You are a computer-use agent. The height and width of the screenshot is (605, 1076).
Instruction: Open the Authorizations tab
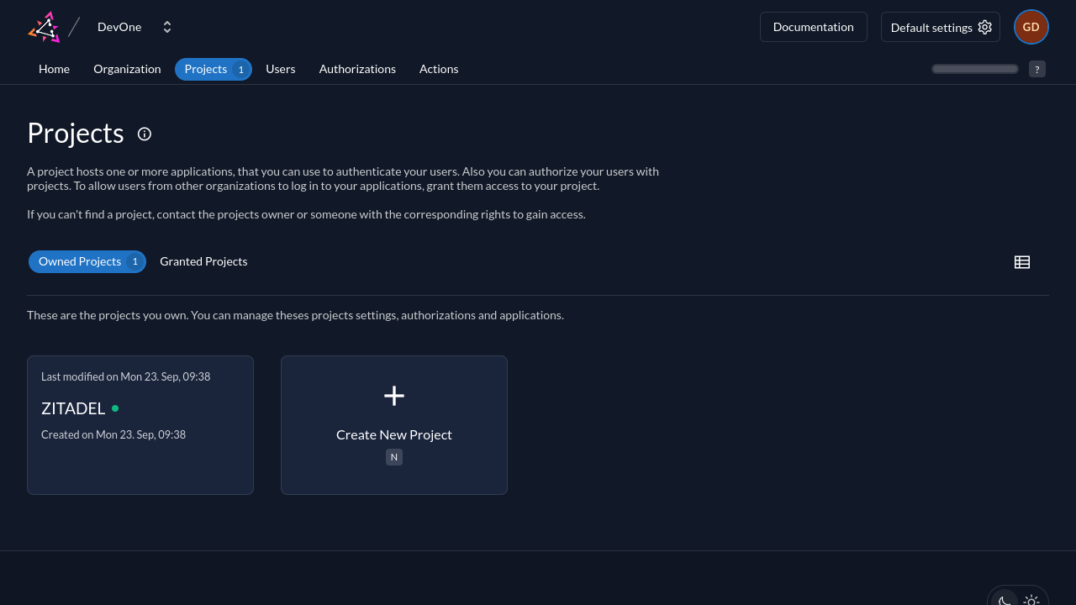pos(357,69)
